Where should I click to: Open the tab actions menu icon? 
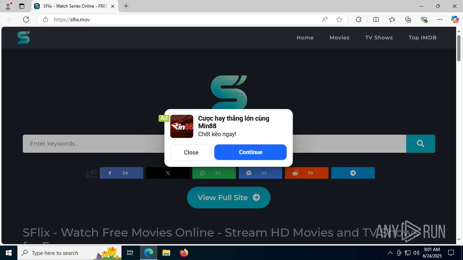(x=22, y=6)
